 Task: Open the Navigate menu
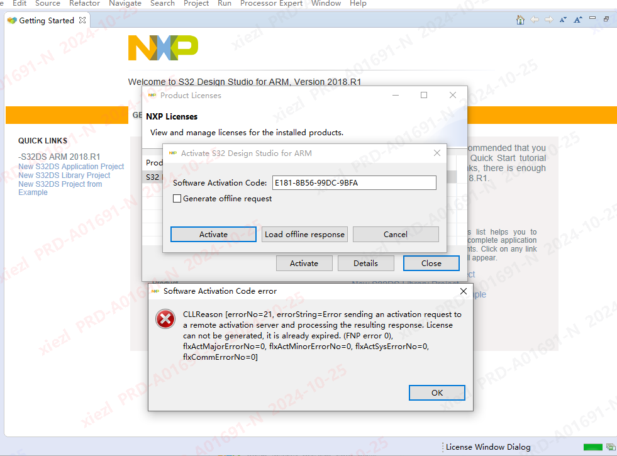pyautogui.click(x=125, y=4)
